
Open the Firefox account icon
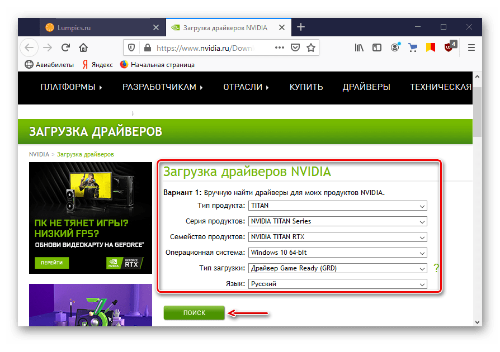click(x=396, y=47)
